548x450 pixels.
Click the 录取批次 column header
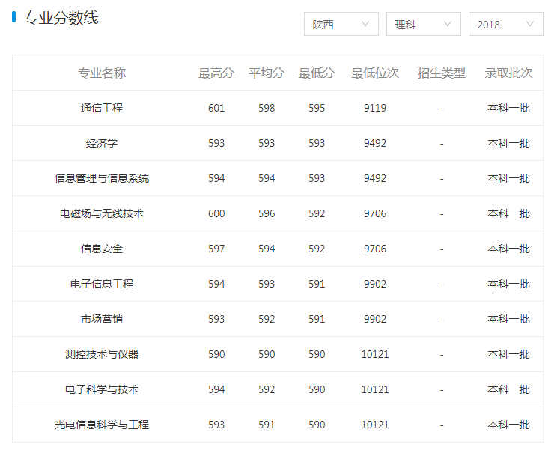click(x=508, y=73)
